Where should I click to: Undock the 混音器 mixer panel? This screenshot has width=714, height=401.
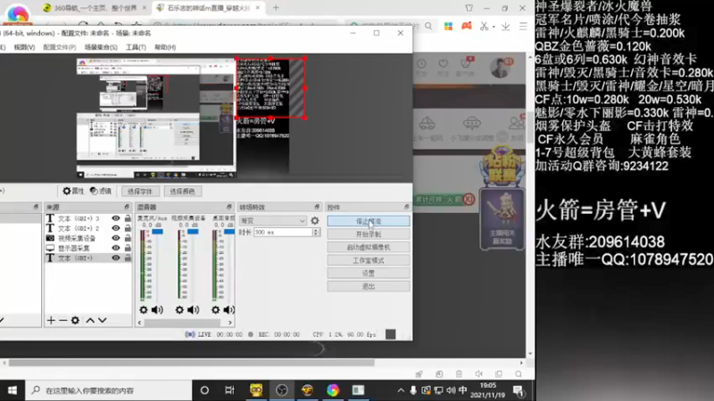point(228,207)
